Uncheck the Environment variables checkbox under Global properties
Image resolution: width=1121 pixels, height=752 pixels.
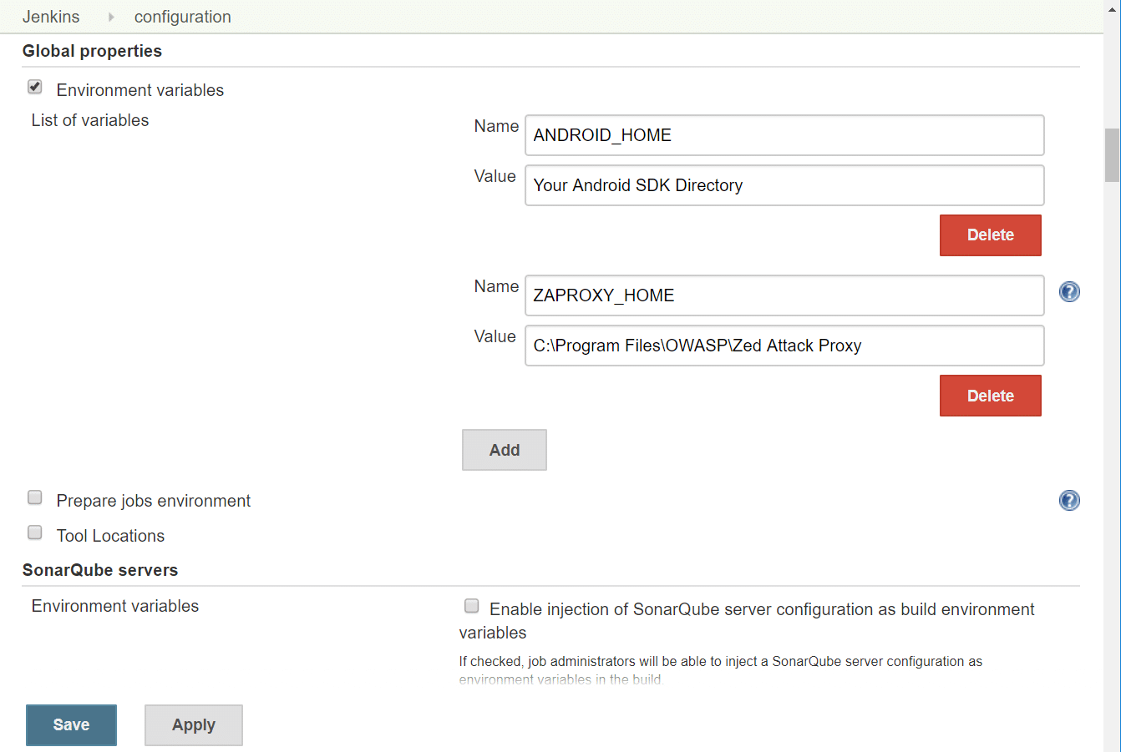[x=35, y=87]
